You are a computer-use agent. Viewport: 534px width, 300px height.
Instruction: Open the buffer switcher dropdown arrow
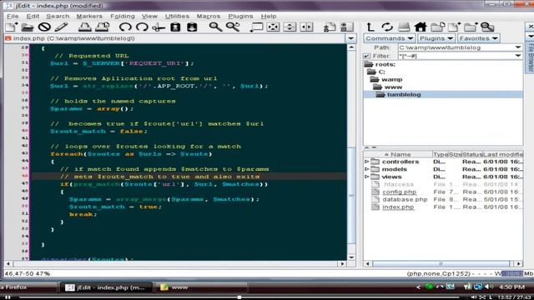(351, 38)
